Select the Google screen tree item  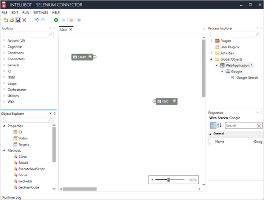coord(234,72)
